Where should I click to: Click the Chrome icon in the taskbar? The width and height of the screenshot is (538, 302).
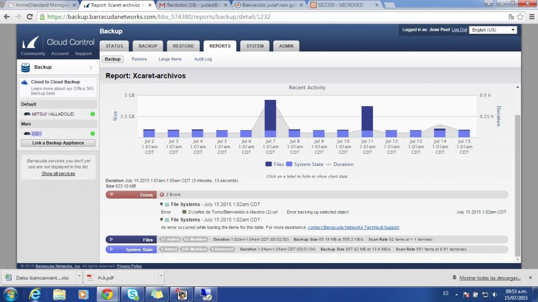click(x=107, y=295)
